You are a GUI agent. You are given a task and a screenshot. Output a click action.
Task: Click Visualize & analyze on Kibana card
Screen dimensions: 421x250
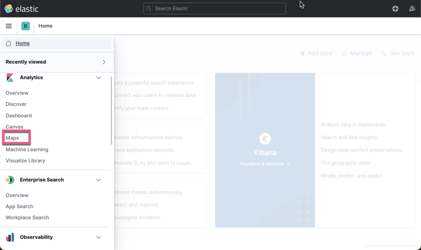click(x=265, y=164)
